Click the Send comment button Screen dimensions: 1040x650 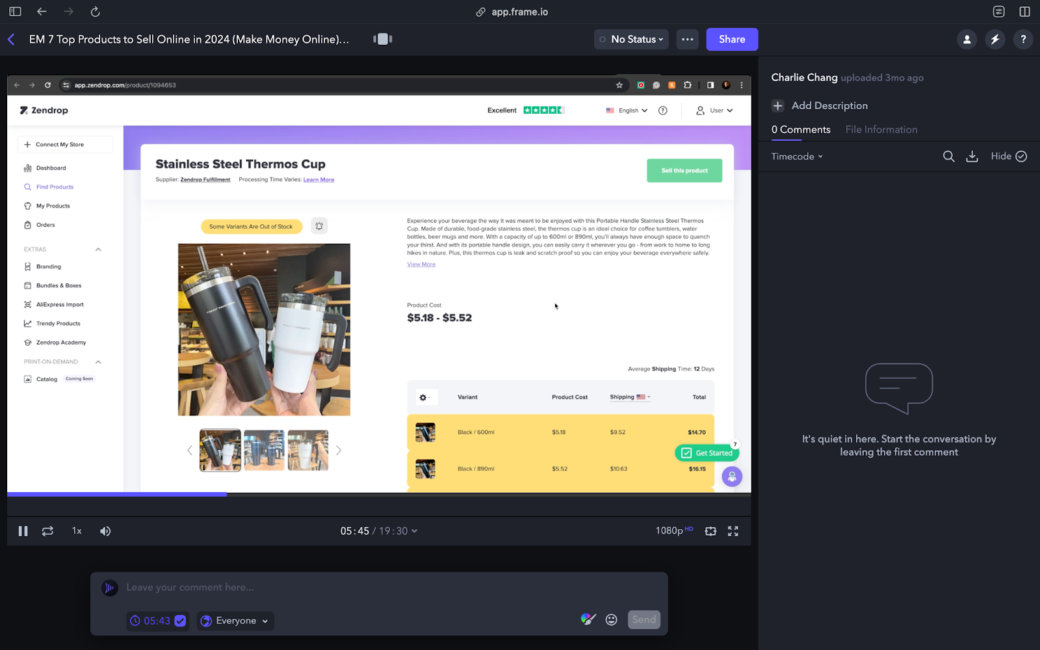click(x=644, y=619)
